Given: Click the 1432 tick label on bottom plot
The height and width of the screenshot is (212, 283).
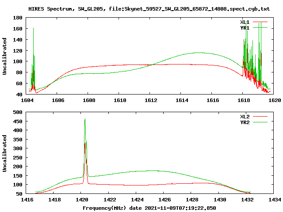Looking at the screenshot, I should coord(247,200).
